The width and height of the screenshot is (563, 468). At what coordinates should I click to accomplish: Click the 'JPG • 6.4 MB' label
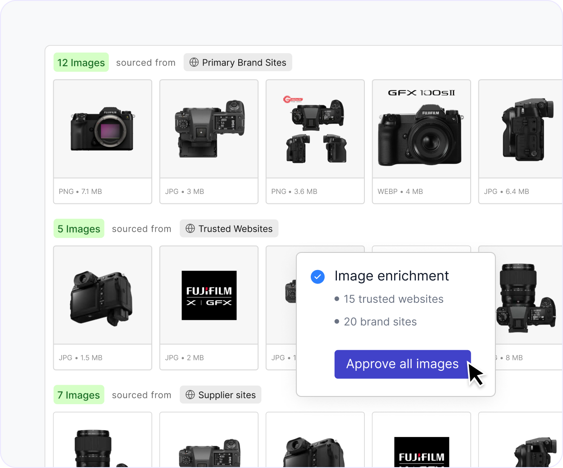tap(507, 192)
